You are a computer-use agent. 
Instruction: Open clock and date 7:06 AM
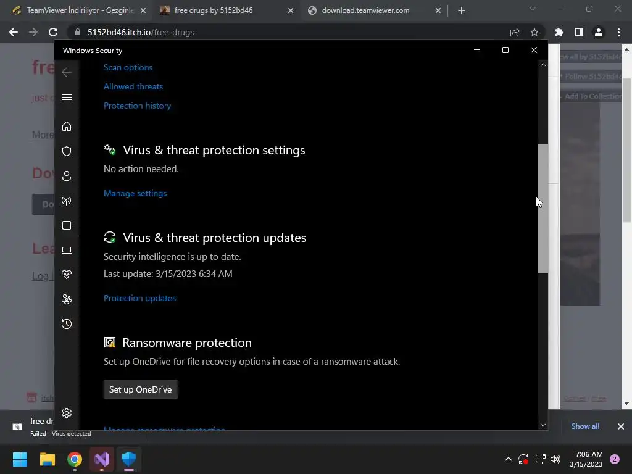pyautogui.click(x=586, y=459)
